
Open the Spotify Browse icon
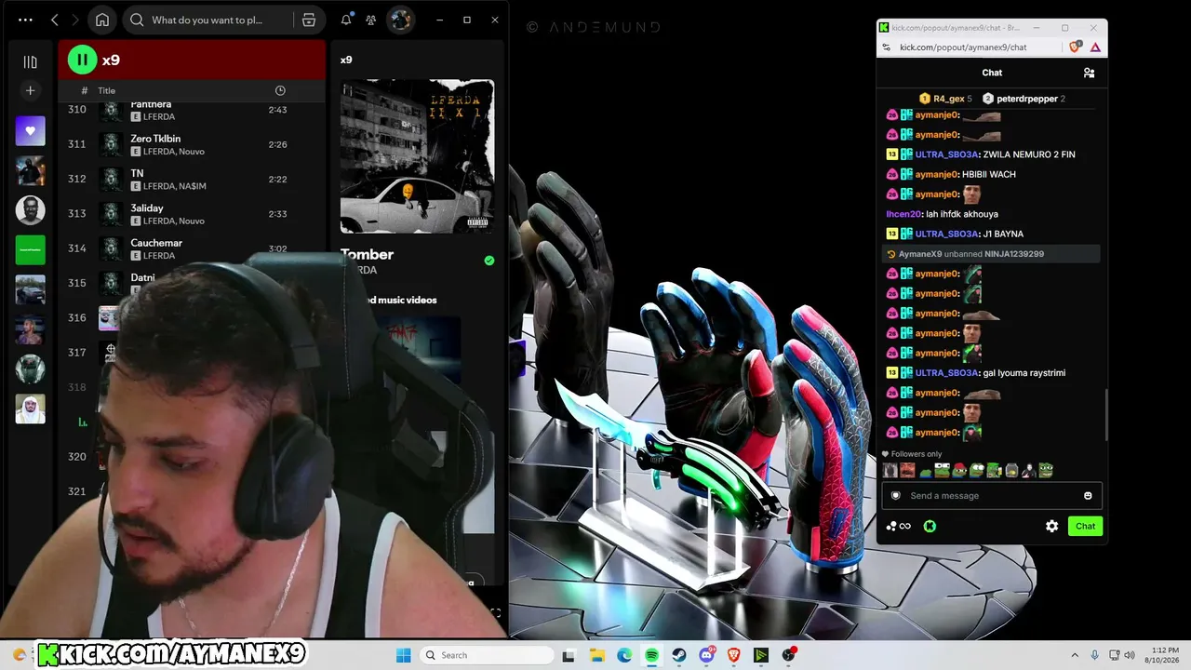tap(309, 20)
